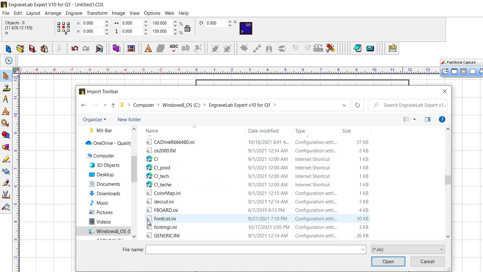Click the rotation angle stepper arrows
483x272 pixels.
(x=230, y=23)
